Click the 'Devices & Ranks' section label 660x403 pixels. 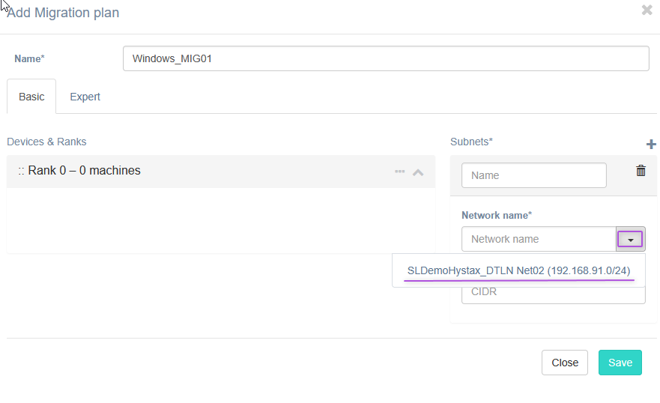click(x=46, y=142)
